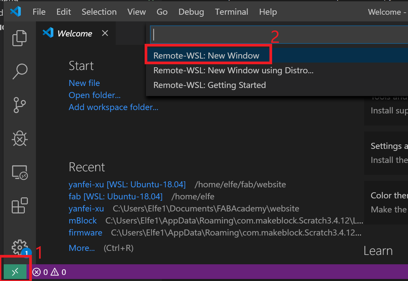Open the Explorer view in activity bar

[x=19, y=38]
